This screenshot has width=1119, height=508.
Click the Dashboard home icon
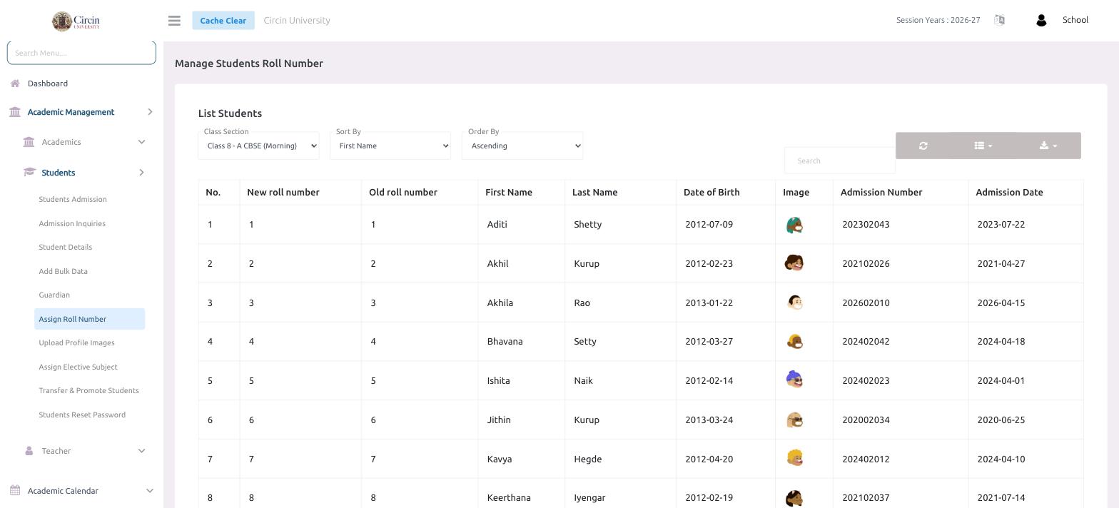15,83
